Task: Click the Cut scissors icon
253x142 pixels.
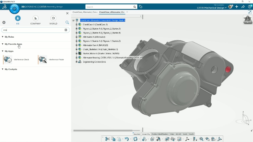Action: click(x=107, y=139)
